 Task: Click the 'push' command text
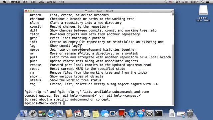34,61
